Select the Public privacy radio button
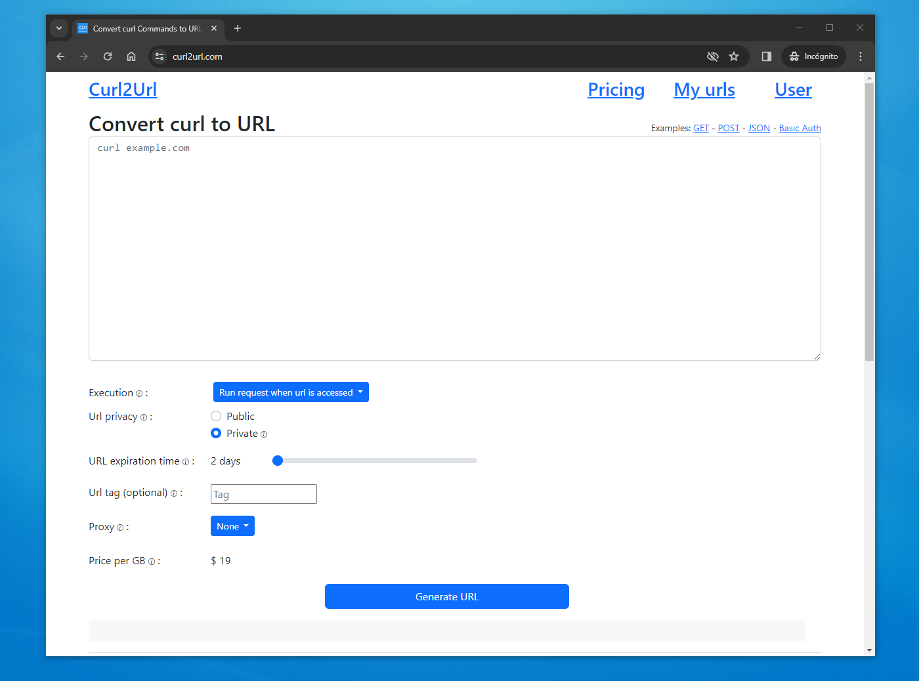 point(216,416)
